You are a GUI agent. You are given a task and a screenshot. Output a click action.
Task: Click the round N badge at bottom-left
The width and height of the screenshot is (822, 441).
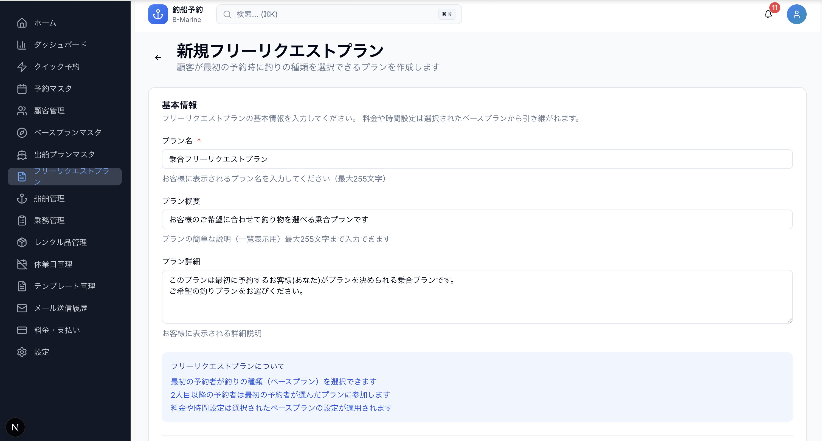tap(15, 427)
